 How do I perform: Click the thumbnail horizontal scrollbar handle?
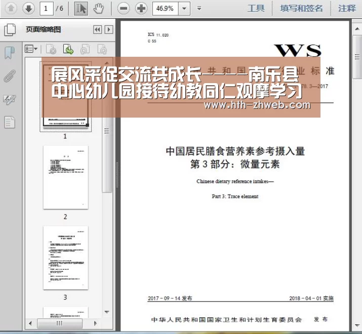pyautogui.click(x=60, y=323)
